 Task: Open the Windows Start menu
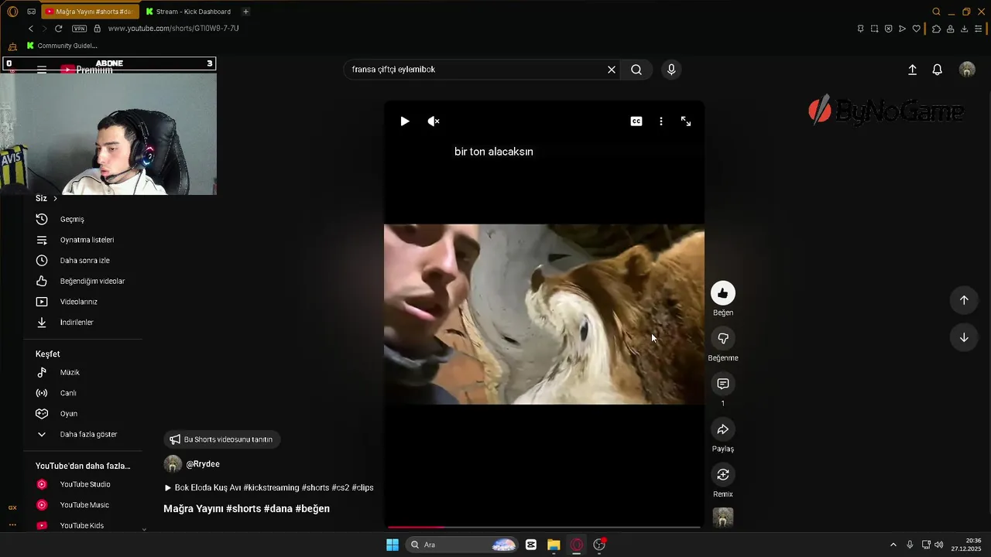click(393, 545)
